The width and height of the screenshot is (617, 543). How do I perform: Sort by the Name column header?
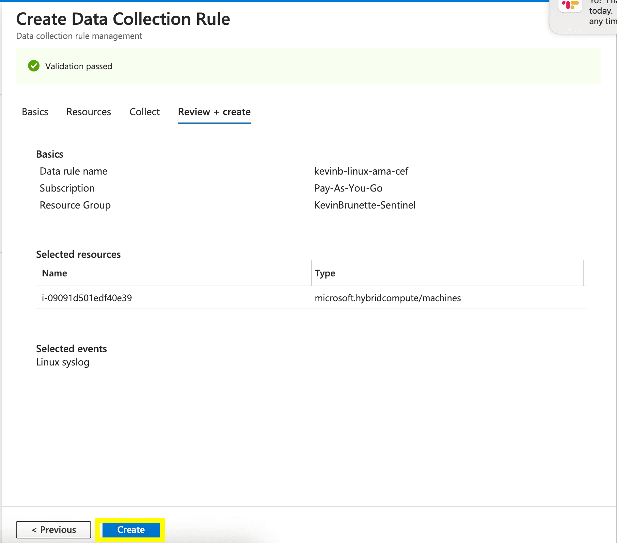pyautogui.click(x=55, y=273)
